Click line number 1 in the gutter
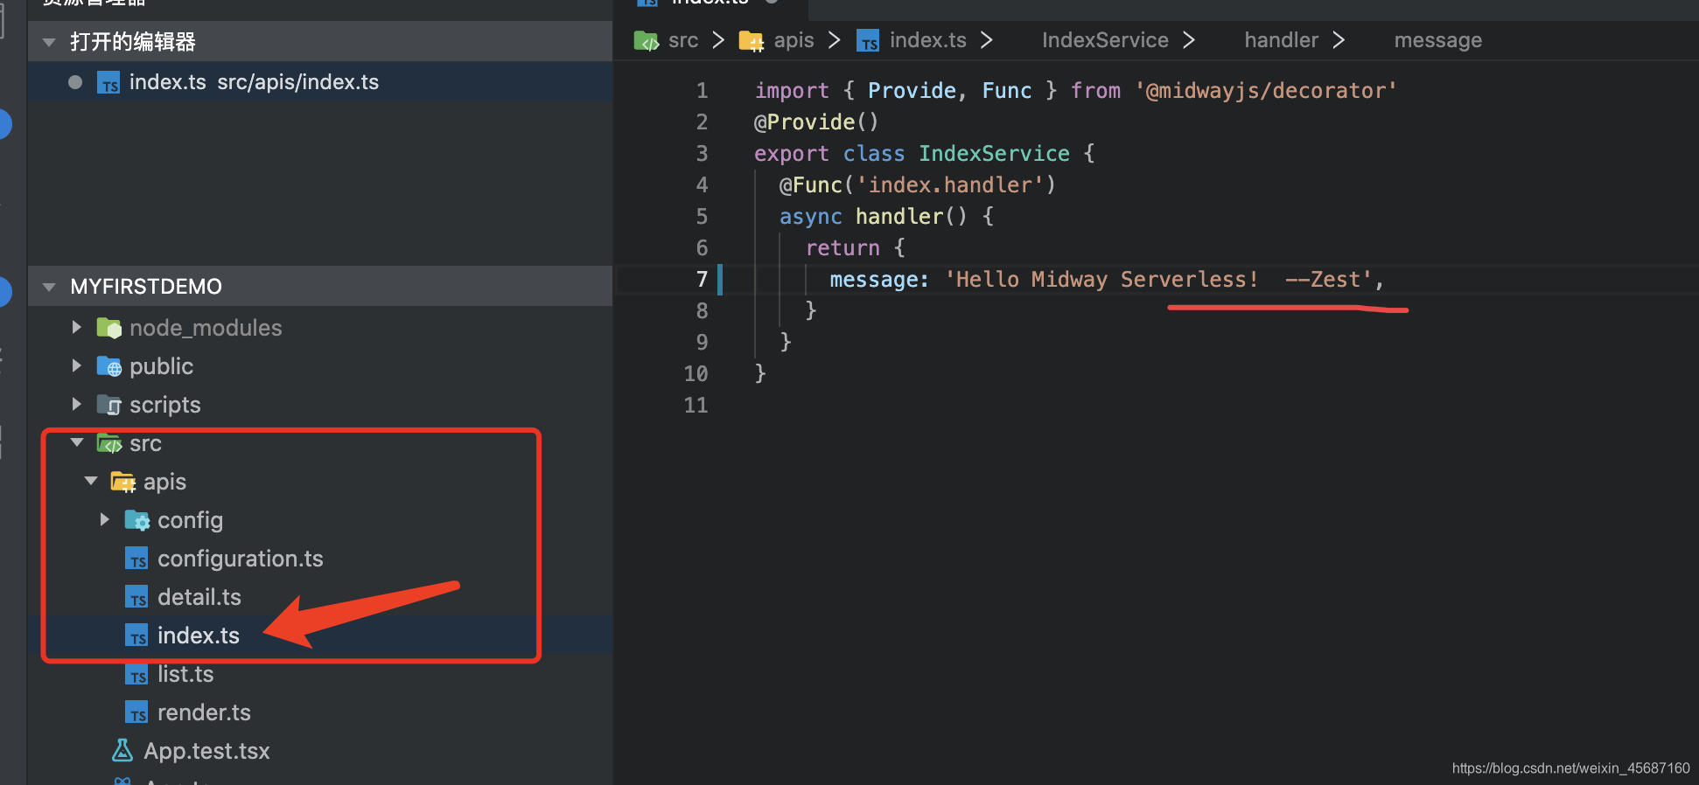This screenshot has height=785, width=1699. pos(702,91)
